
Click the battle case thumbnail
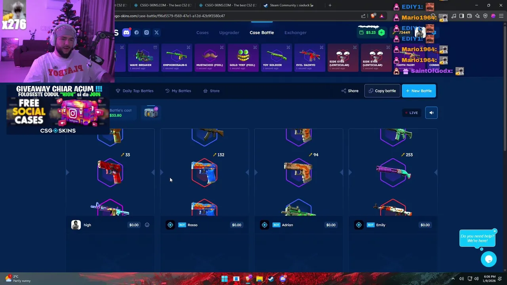[x=151, y=112]
